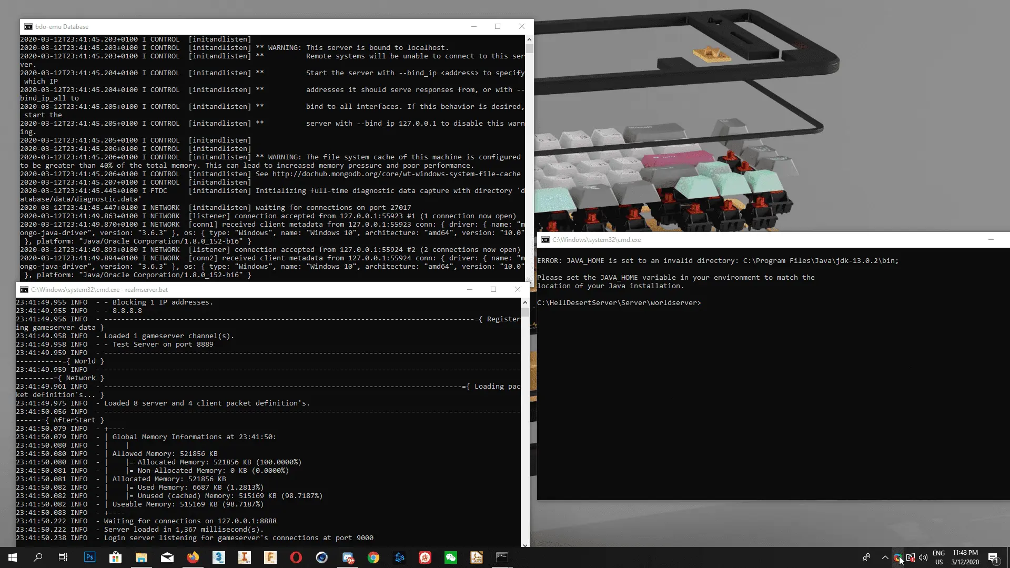The height and width of the screenshot is (568, 1010).
Task: Switch to the Command Prompt taskbar icon
Action: pos(502,557)
